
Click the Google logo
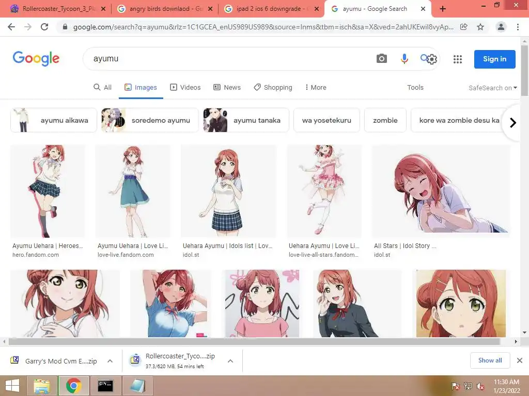coord(36,59)
